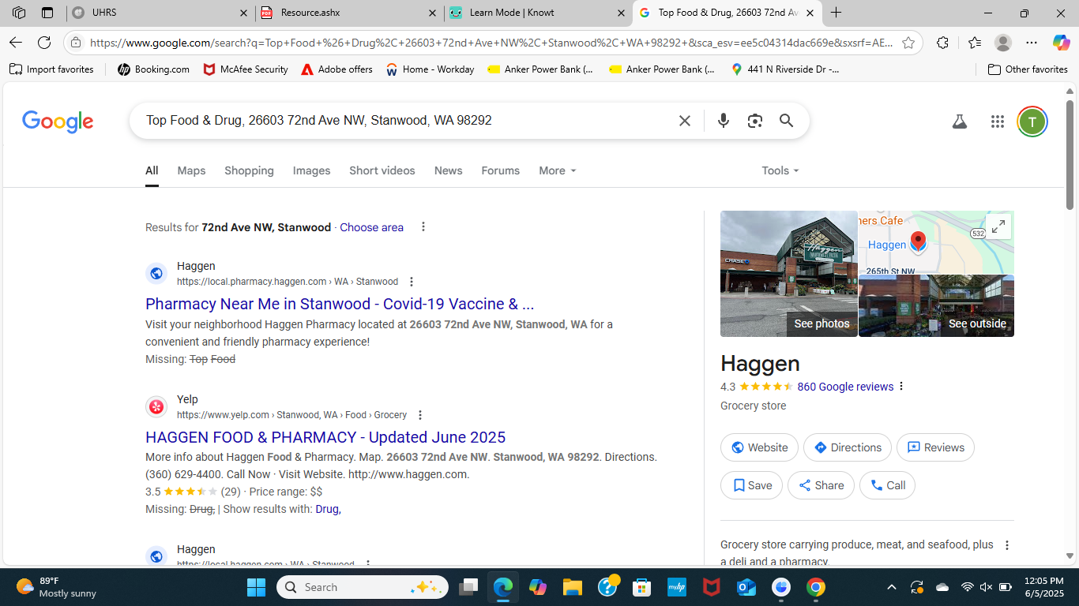The height and width of the screenshot is (606, 1079).
Task: Open the Haggen Website button
Action: click(759, 447)
